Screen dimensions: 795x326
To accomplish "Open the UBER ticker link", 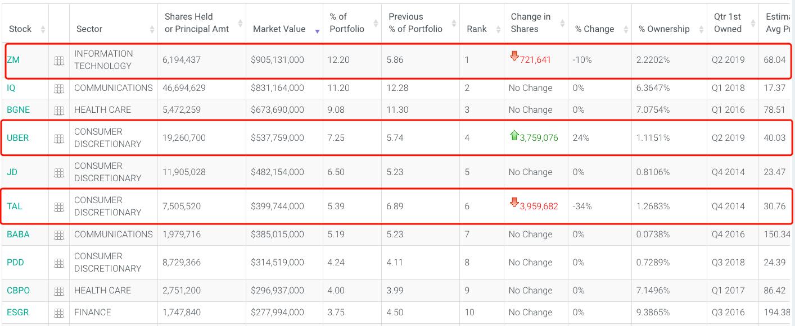I will tap(17, 138).
